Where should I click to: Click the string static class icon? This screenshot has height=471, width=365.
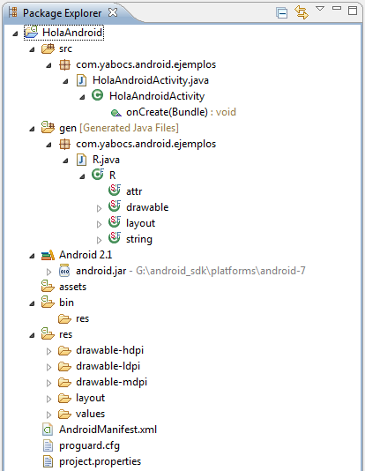pyautogui.click(x=115, y=238)
